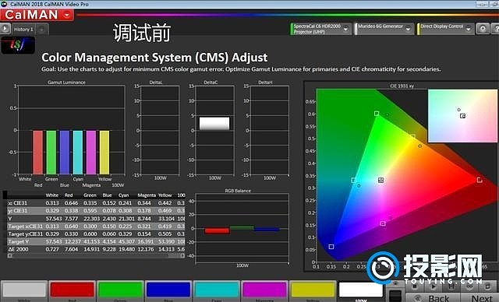The image size is (499, 302).
Task: Click the Back navigation button
Action: [x=433, y=298]
